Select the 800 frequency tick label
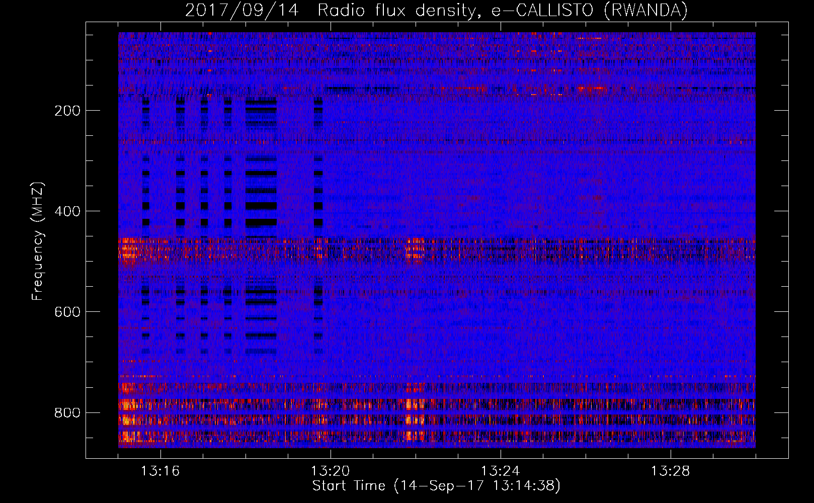This screenshot has width=814, height=503. click(x=67, y=412)
